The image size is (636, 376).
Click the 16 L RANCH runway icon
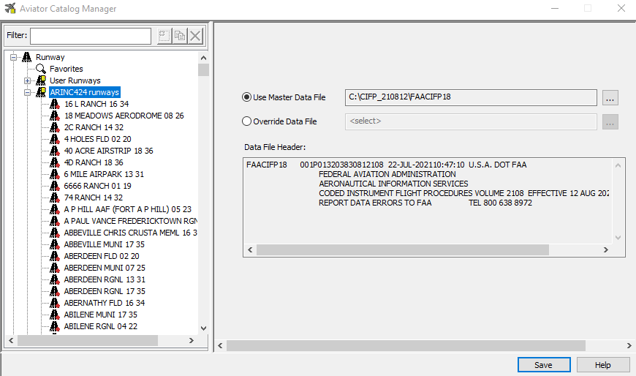(55, 104)
